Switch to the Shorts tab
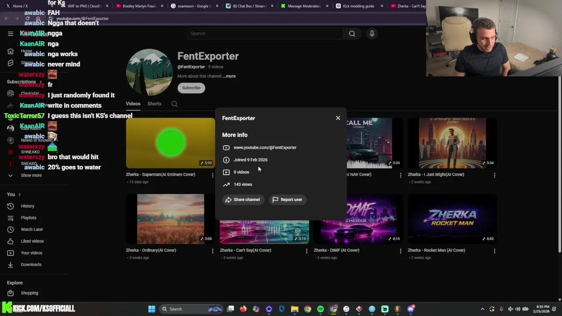 click(154, 104)
